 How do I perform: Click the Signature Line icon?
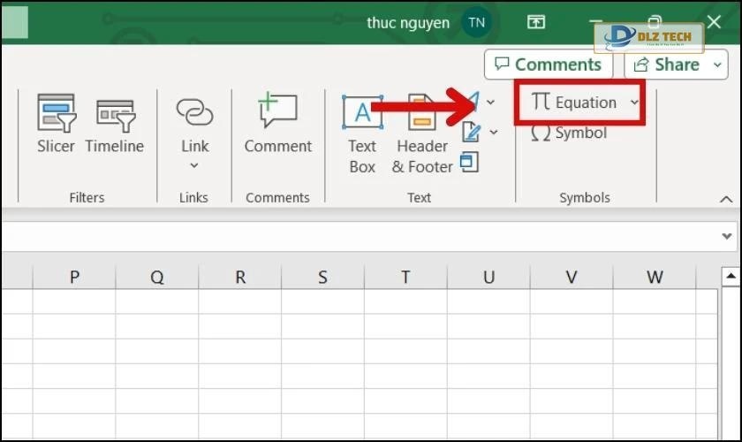tap(472, 133)
